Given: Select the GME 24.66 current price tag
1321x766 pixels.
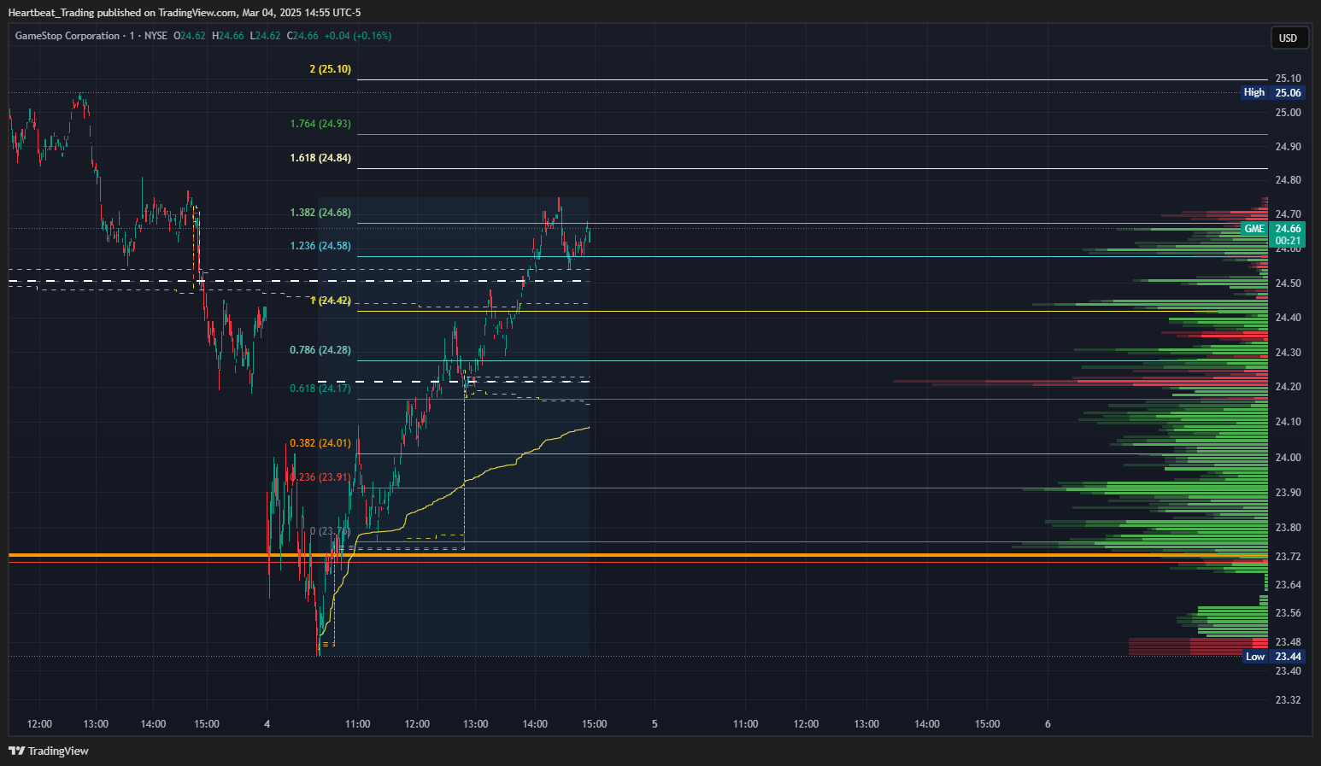Looking at the screenshot, I should 1272,234.
